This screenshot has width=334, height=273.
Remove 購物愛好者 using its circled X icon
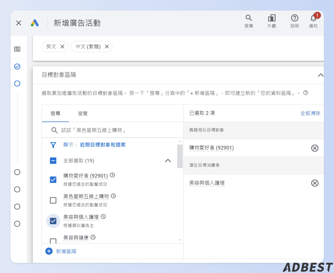point(315,148)
